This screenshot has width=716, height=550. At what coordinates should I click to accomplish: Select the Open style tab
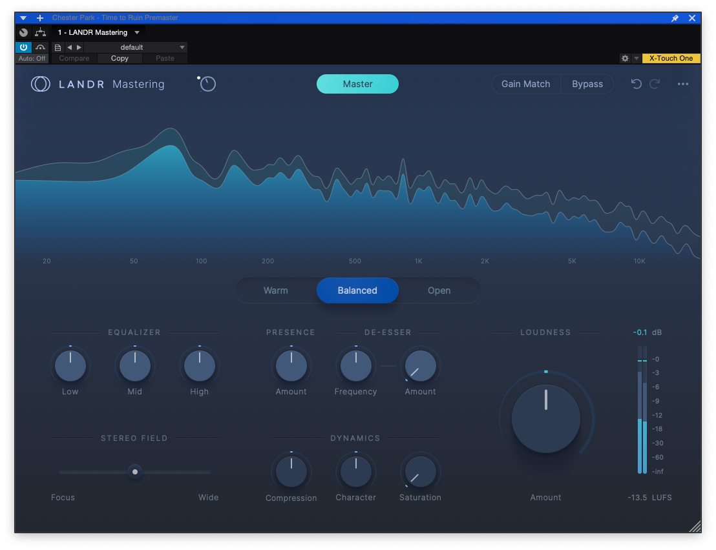tap(439, 290)
